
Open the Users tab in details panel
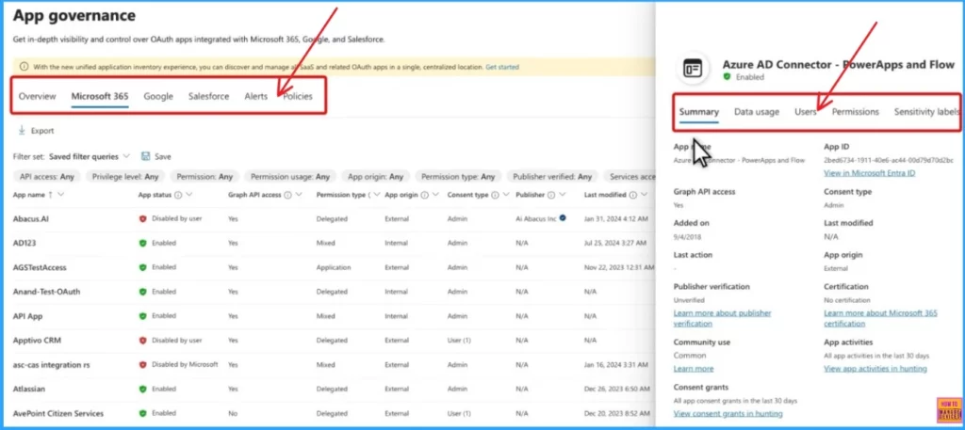(806, 112)
